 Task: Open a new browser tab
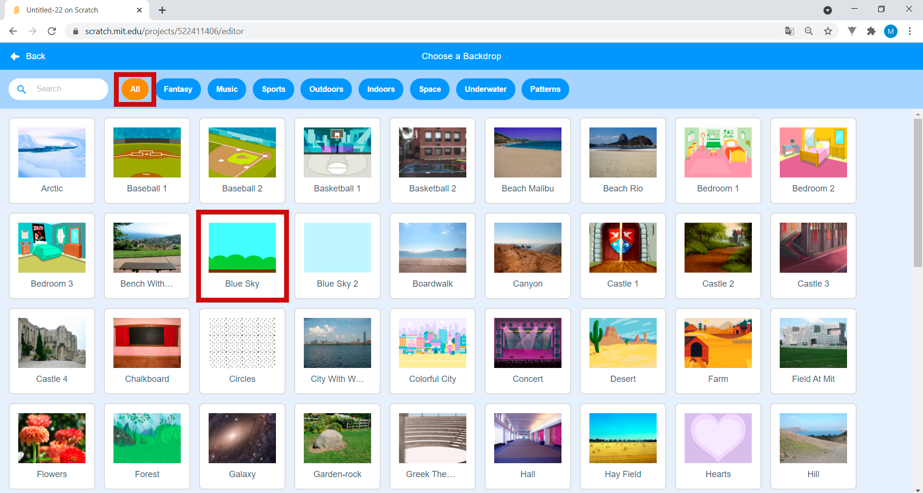(x=162, y=10)
